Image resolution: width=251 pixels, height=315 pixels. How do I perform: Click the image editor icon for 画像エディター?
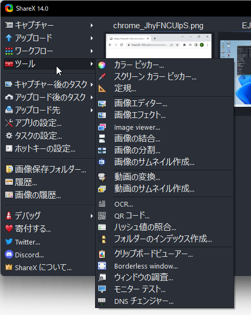[102, 104]
